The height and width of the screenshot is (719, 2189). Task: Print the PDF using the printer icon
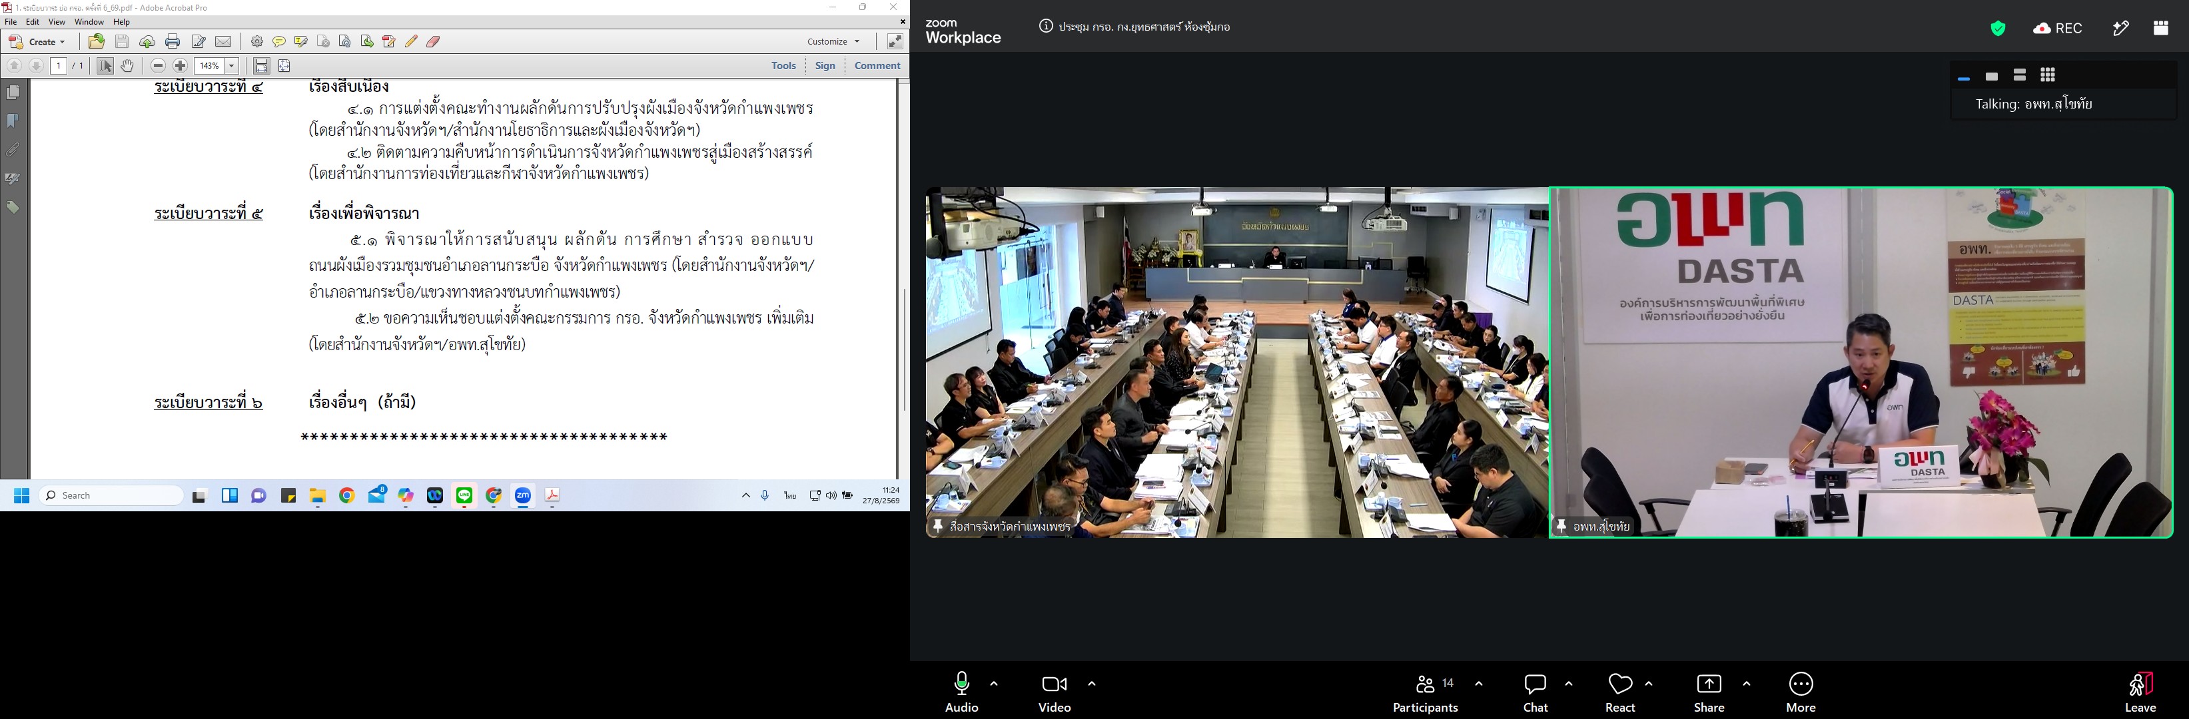pyautogui.click(x=173, y=41)
